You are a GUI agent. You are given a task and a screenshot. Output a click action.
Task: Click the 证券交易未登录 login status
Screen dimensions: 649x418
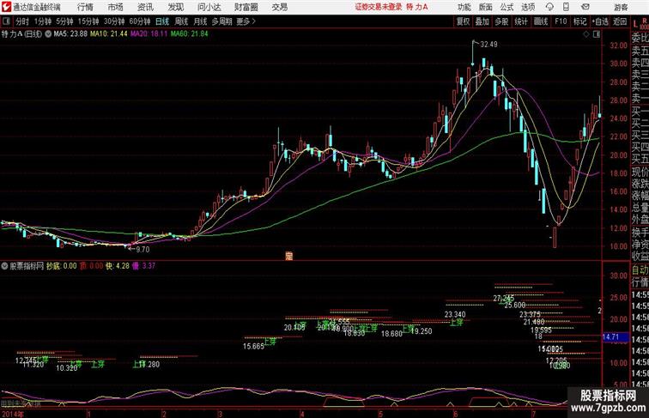pos(379,7)
